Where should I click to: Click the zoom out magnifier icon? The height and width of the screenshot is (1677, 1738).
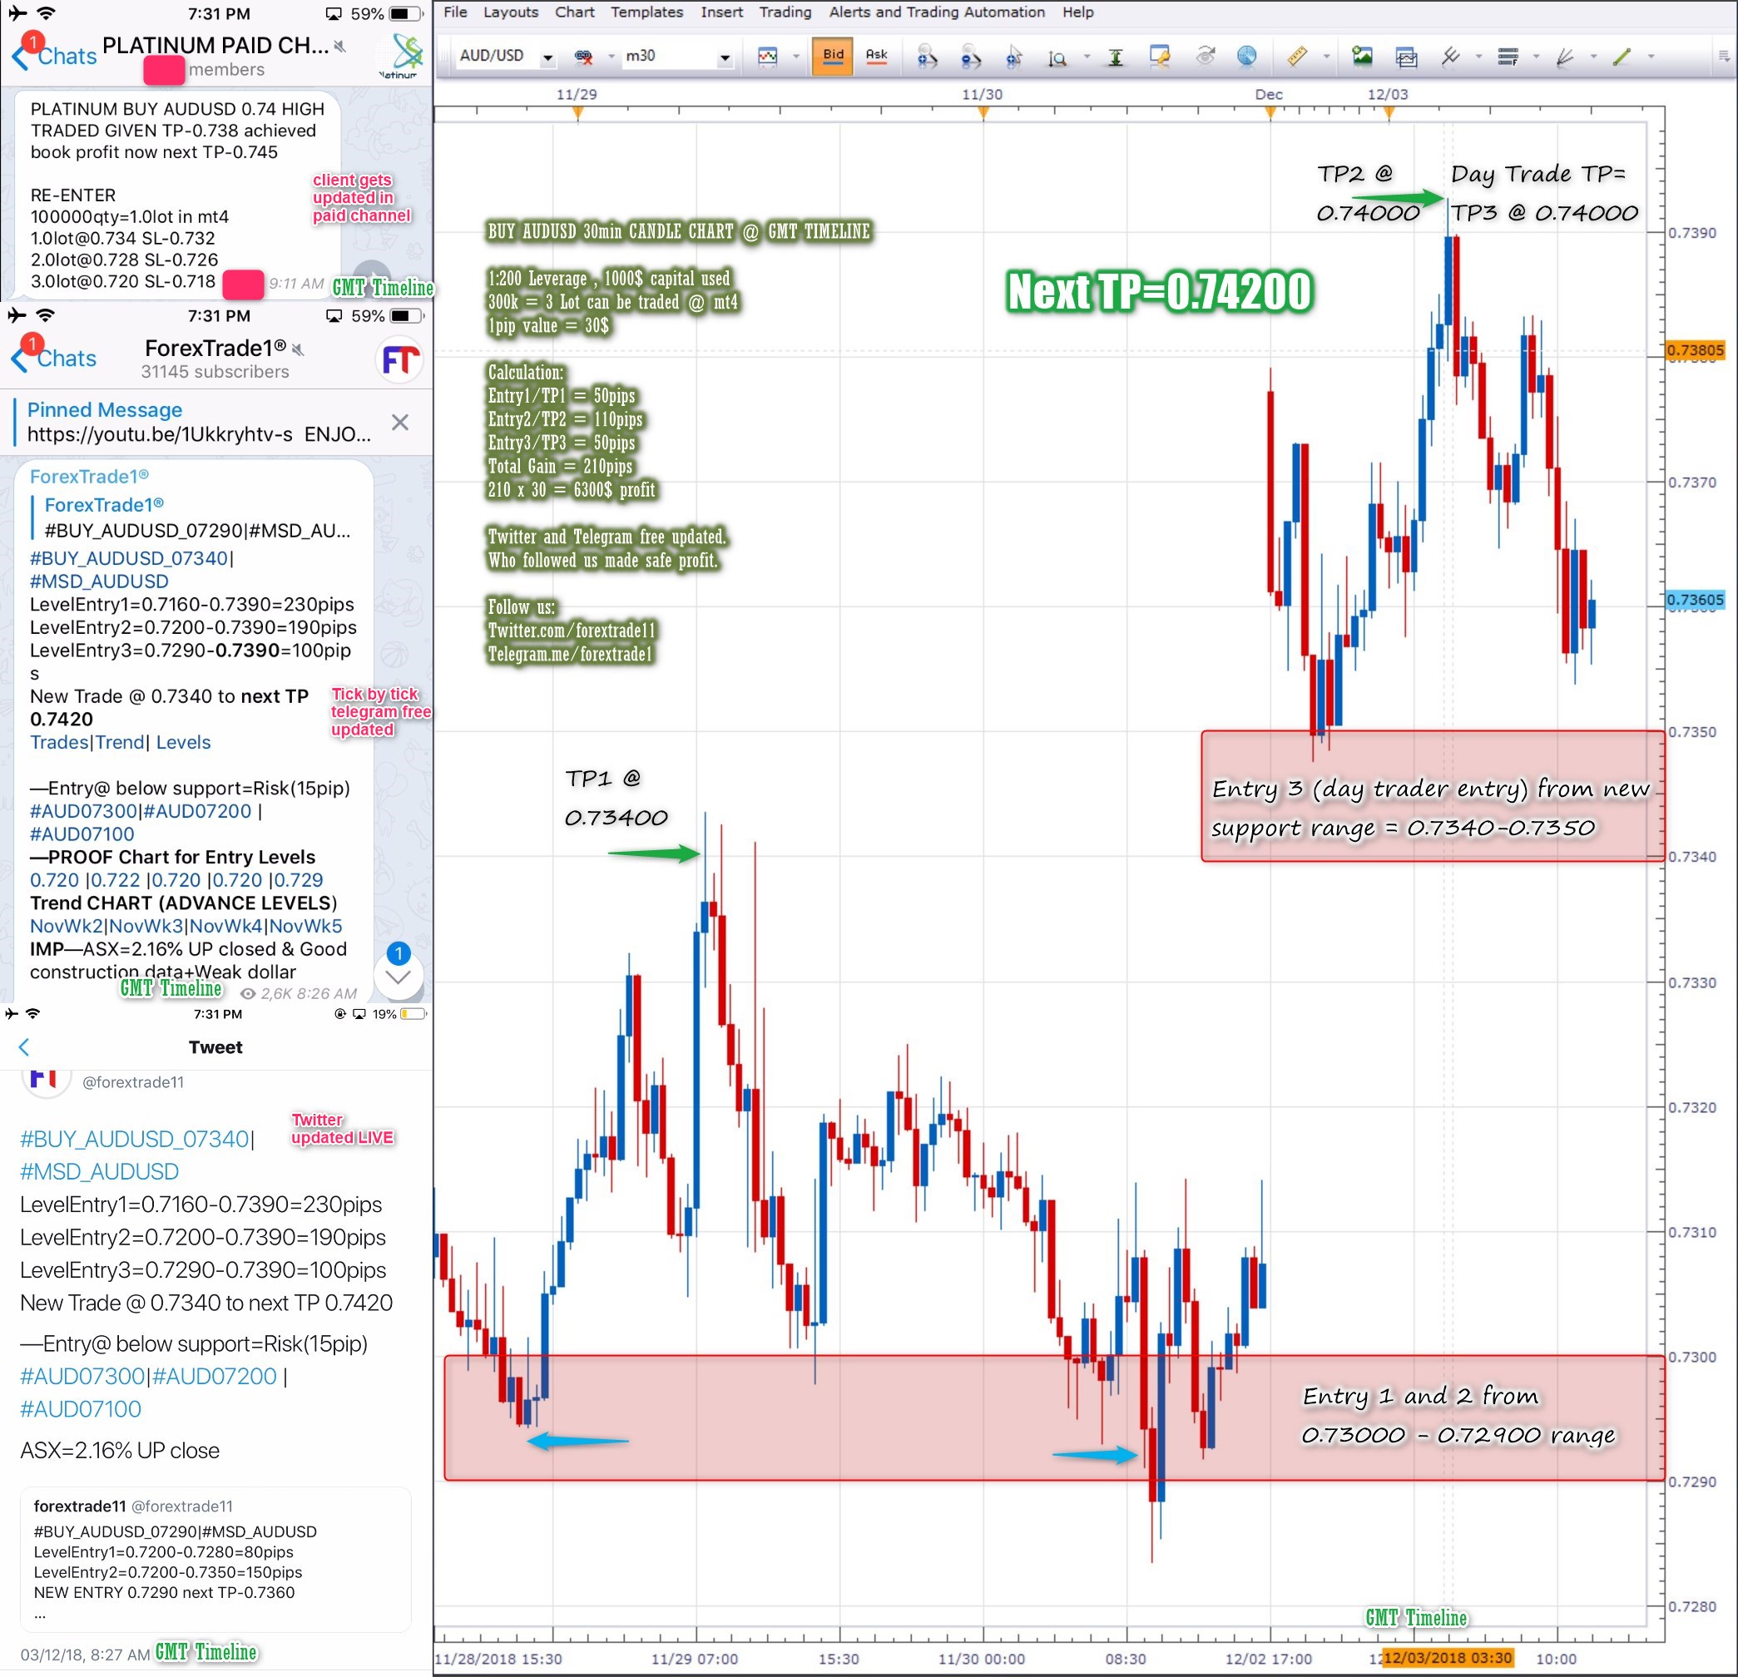[971, 57]
